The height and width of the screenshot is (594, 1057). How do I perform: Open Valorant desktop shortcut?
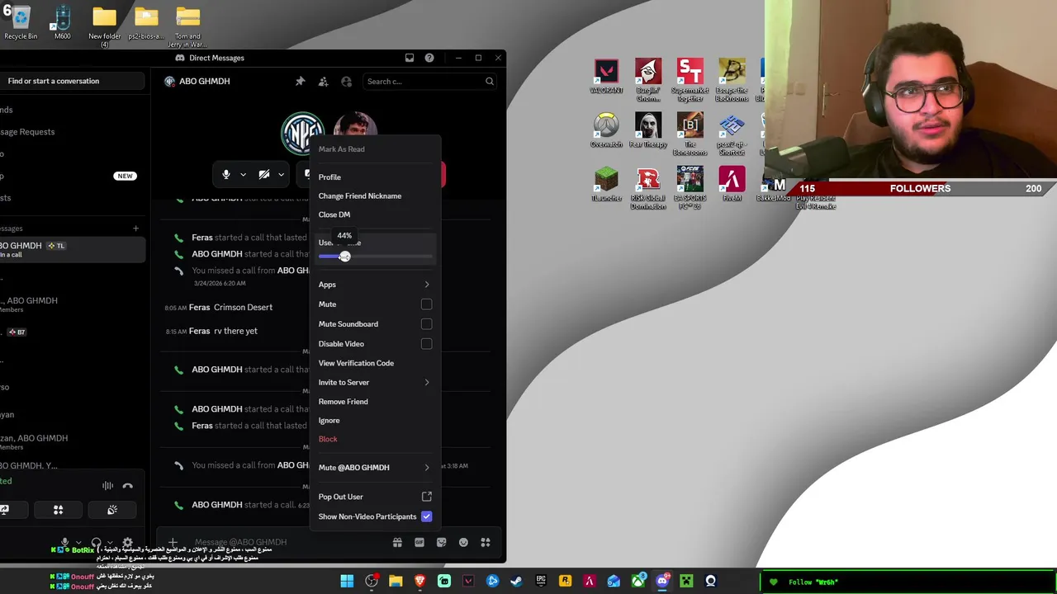pyautogui.click(x=606, y=76)
